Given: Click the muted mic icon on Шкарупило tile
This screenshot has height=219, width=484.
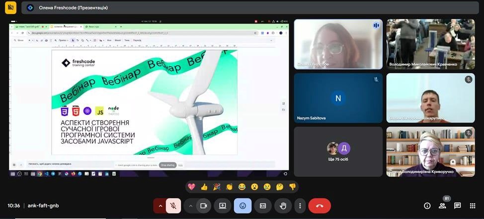Looking at the screenshot, I should pos(469,80).
